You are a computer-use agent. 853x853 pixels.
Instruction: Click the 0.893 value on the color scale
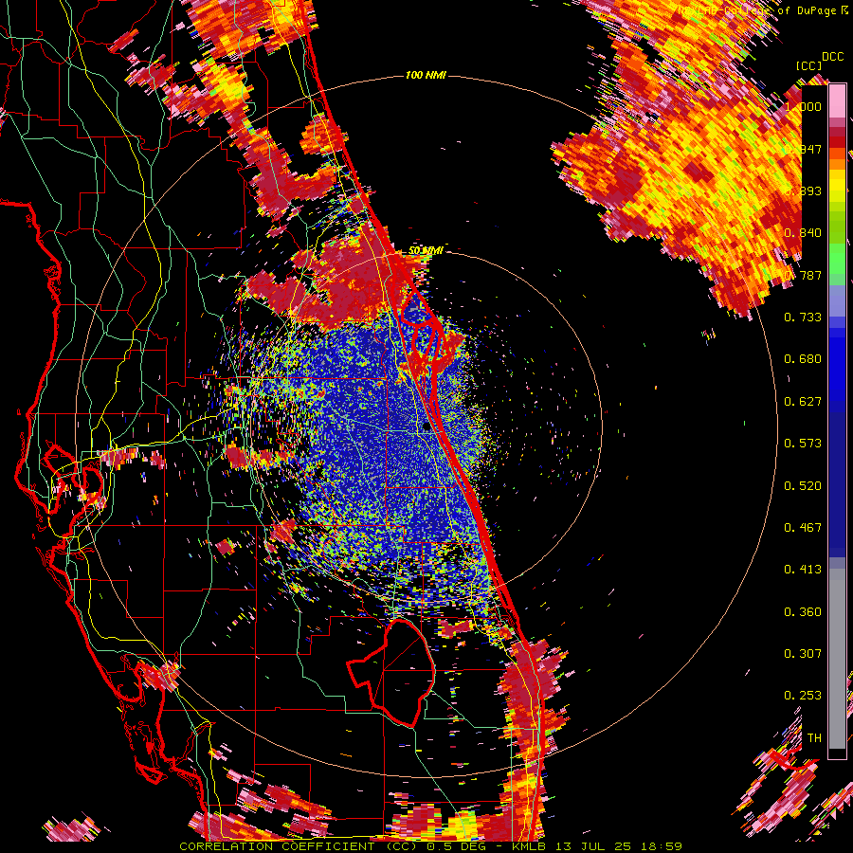click(x=803, y=191)
